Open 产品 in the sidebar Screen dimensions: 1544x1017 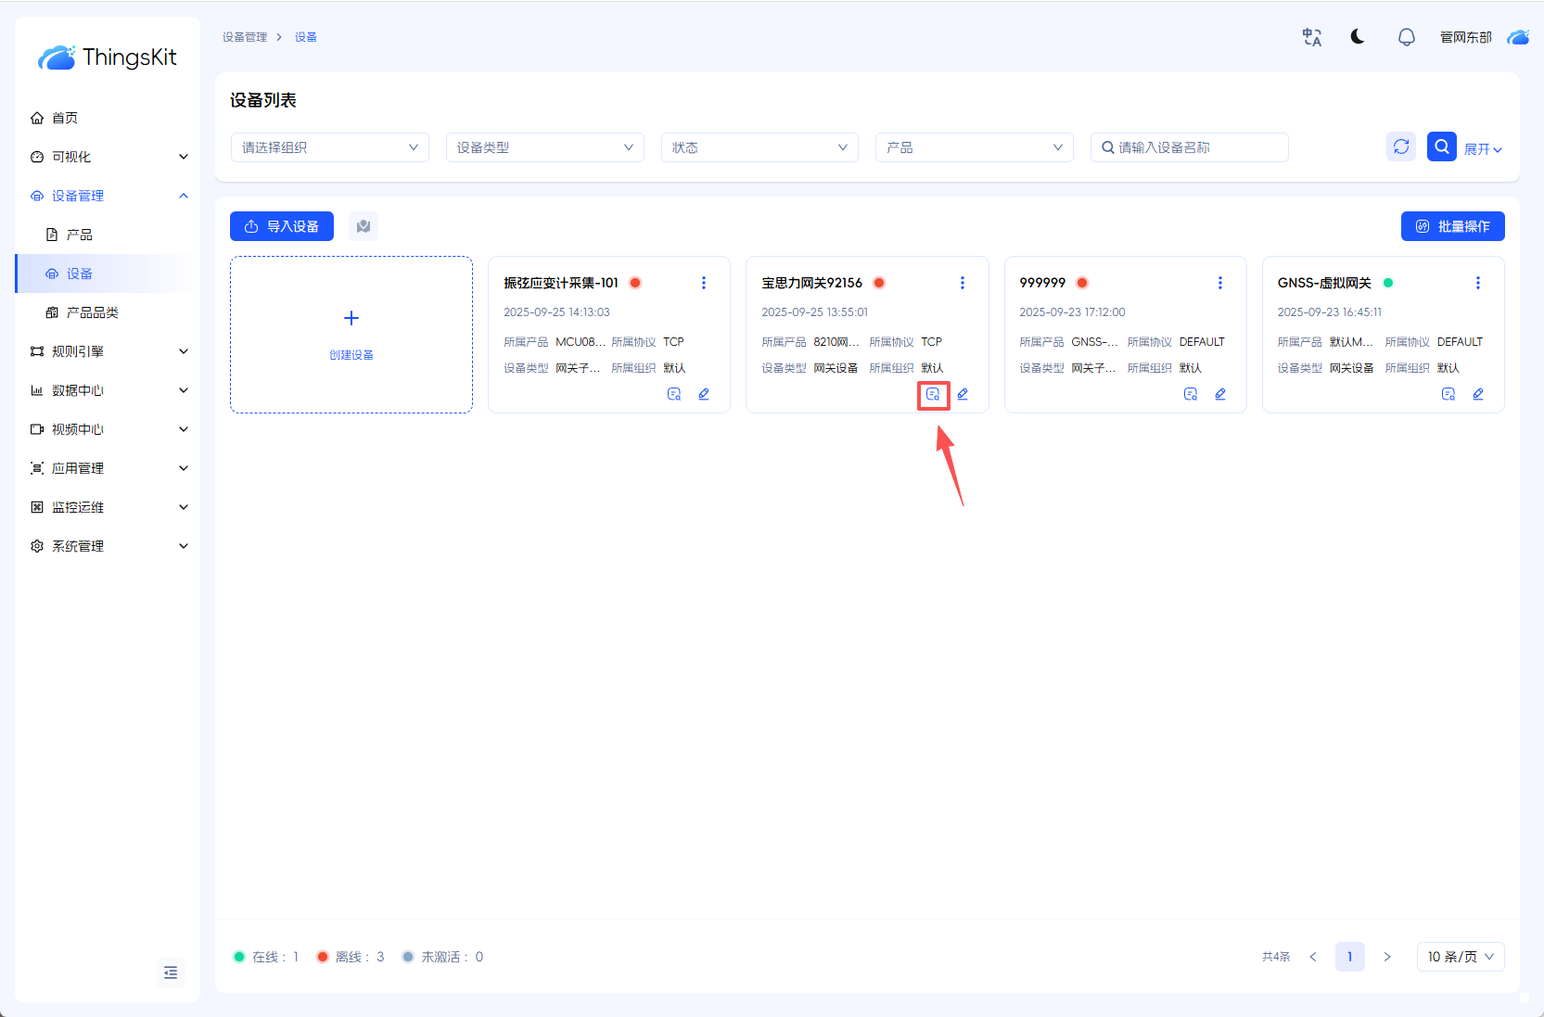point(80,235)
